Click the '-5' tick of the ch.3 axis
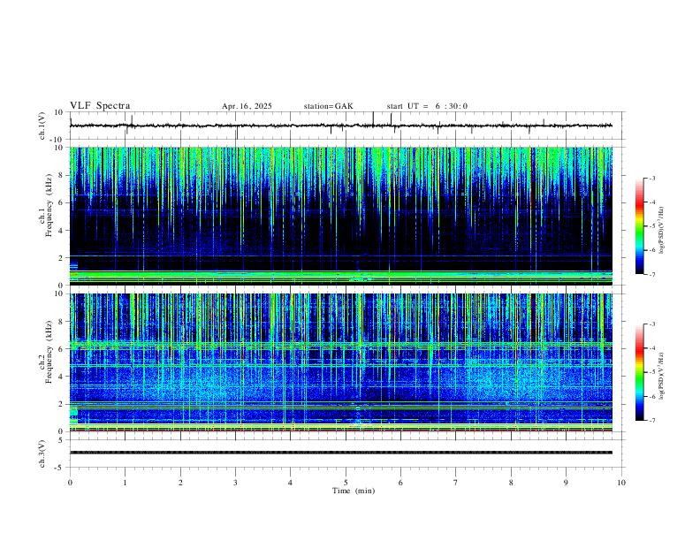 (60, 468)
